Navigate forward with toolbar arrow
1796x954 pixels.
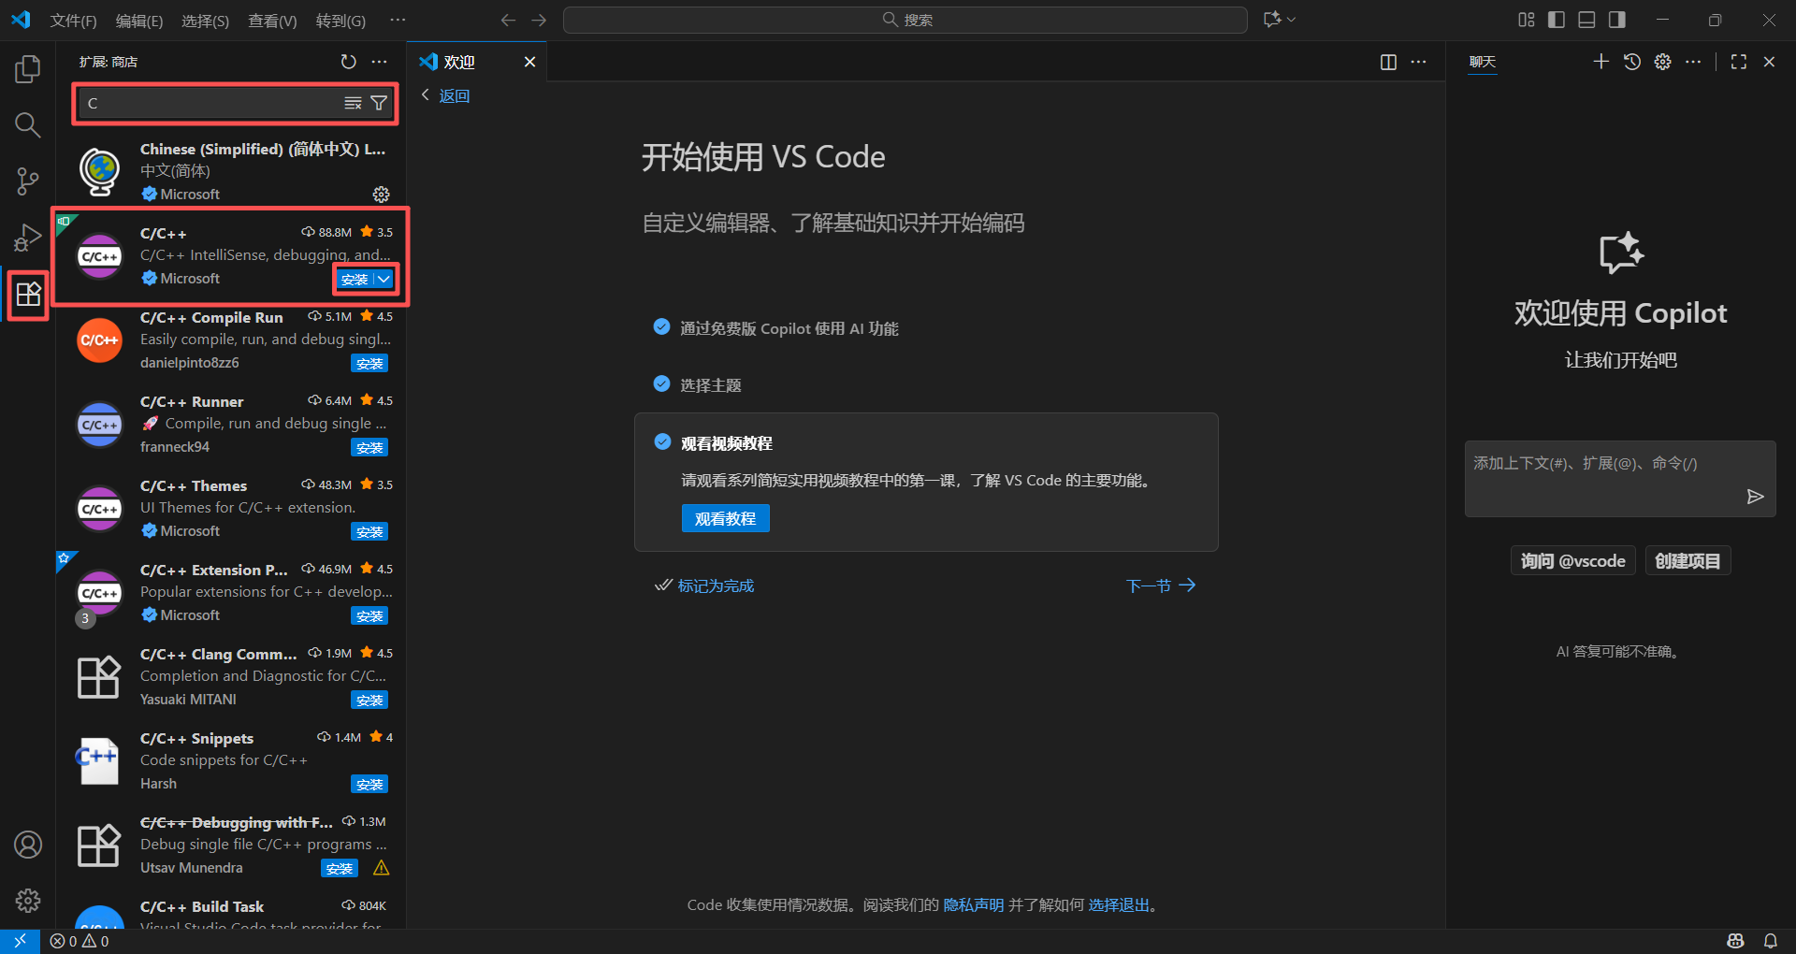pyautogui.click(x=539, y=20)
